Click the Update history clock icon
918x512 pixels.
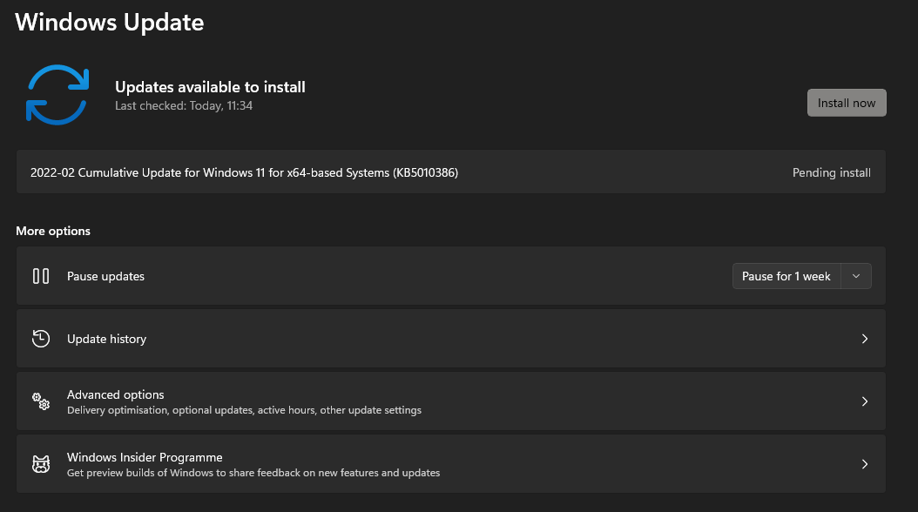41,339
